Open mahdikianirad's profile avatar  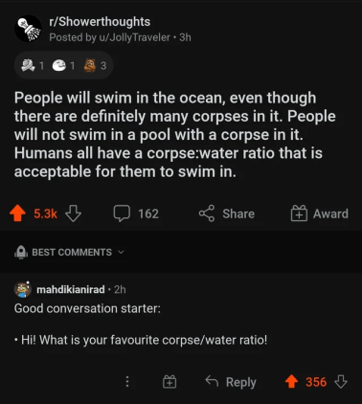click(x=23, y=289)
